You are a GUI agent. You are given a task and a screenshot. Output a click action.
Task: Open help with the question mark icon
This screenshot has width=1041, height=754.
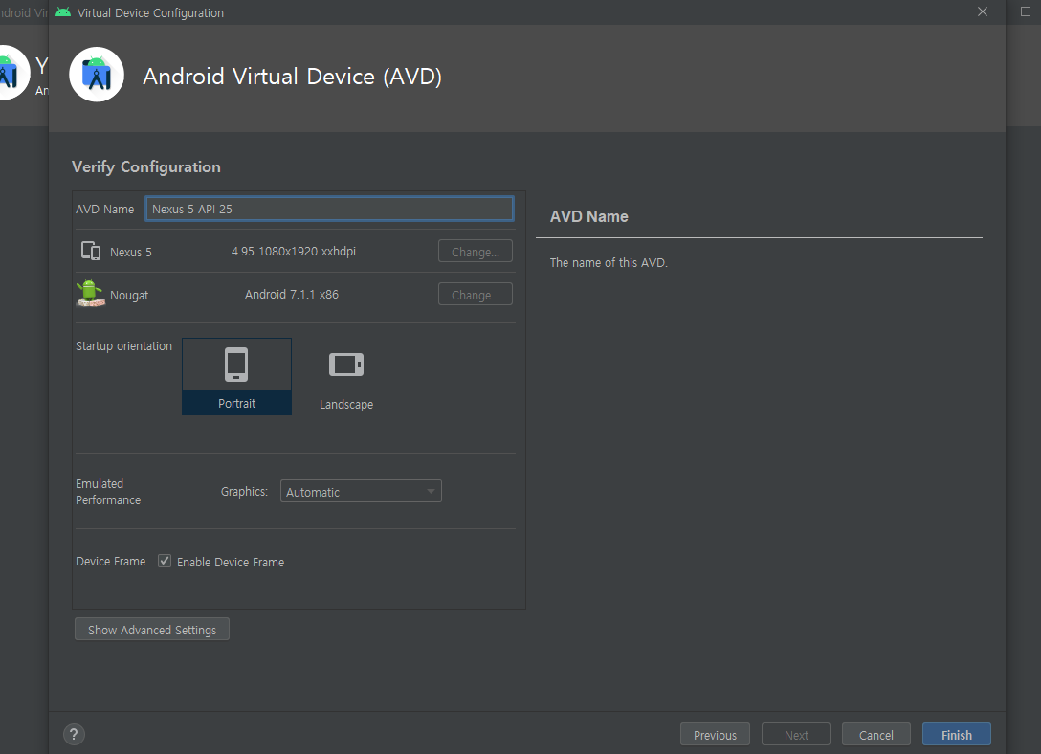coord(74,735)
